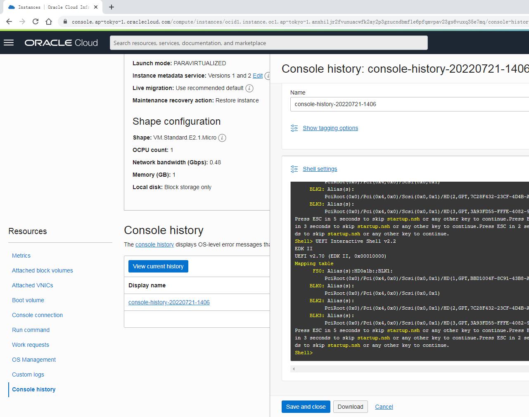Image resolution: width=529 pixels, height=417 pixels.
Task: Click the browser home icon
Action: [49, 21]
